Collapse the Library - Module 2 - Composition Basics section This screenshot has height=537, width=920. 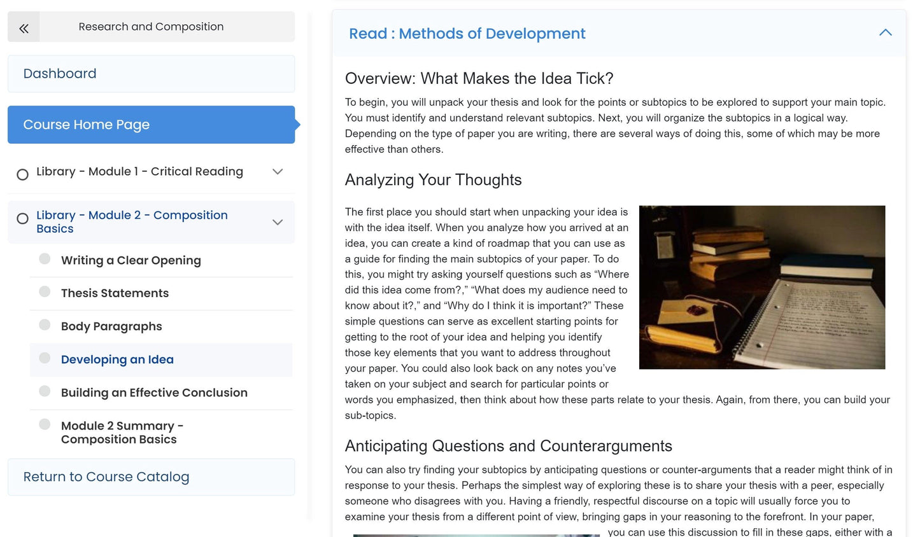[278, 222]
